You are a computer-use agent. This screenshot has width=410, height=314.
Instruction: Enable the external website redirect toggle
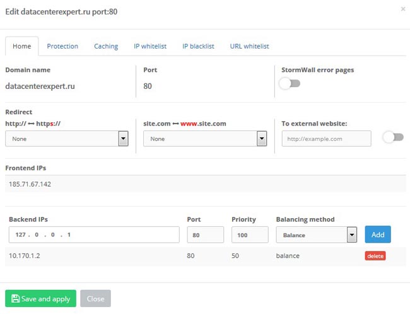393,137
